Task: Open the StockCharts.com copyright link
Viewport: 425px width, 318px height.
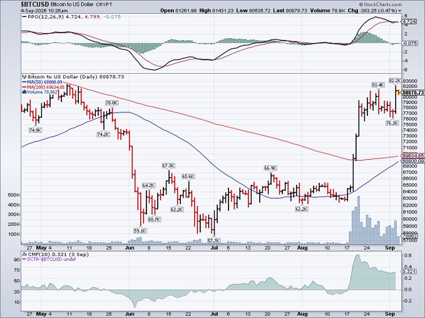Action: (381, 4)
